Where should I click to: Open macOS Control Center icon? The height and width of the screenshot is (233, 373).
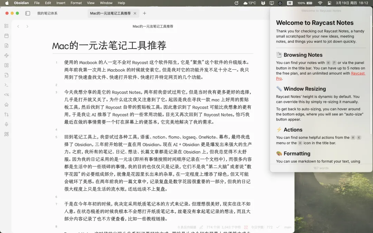[x=329, y=3]
